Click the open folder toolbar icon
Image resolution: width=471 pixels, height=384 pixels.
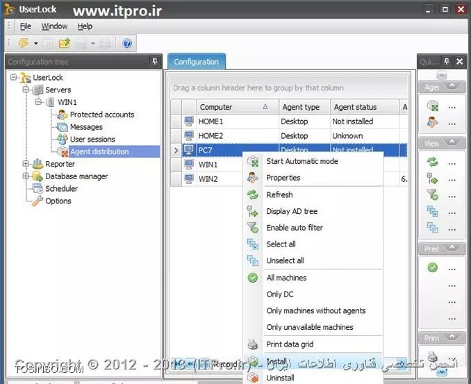point(65,43)
